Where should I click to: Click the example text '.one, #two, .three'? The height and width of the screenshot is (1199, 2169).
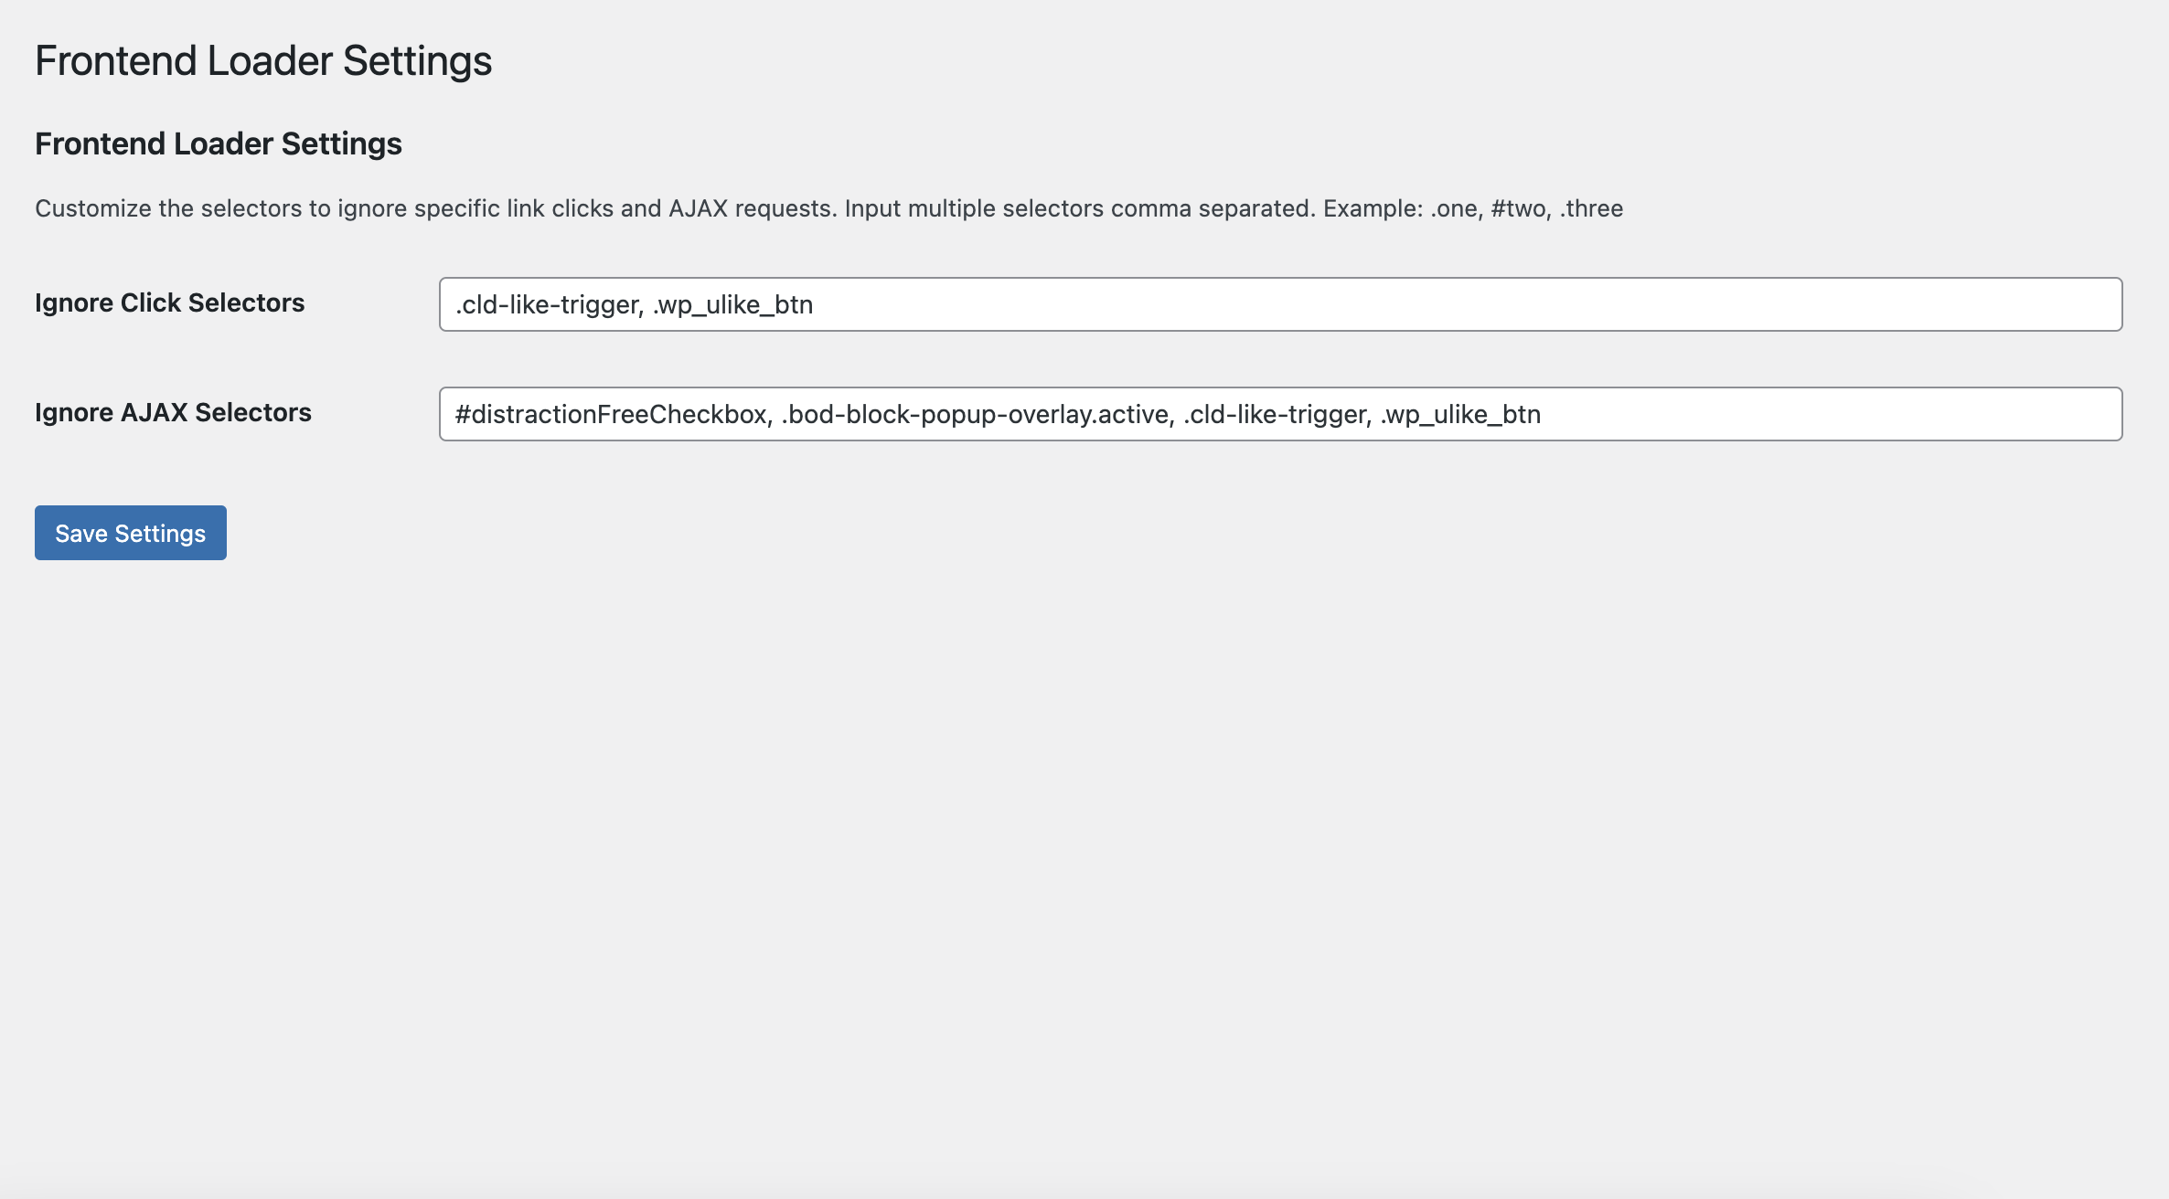(1526, 208)
